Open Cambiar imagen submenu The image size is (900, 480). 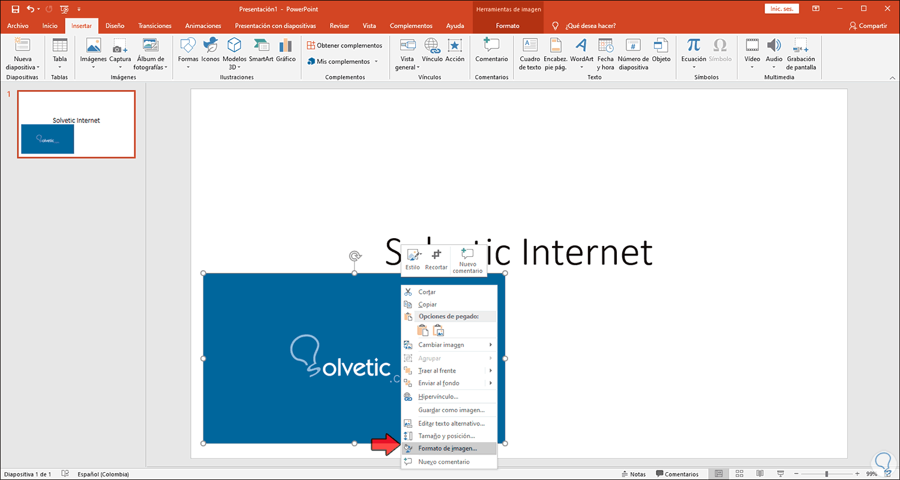pos(449,345)
